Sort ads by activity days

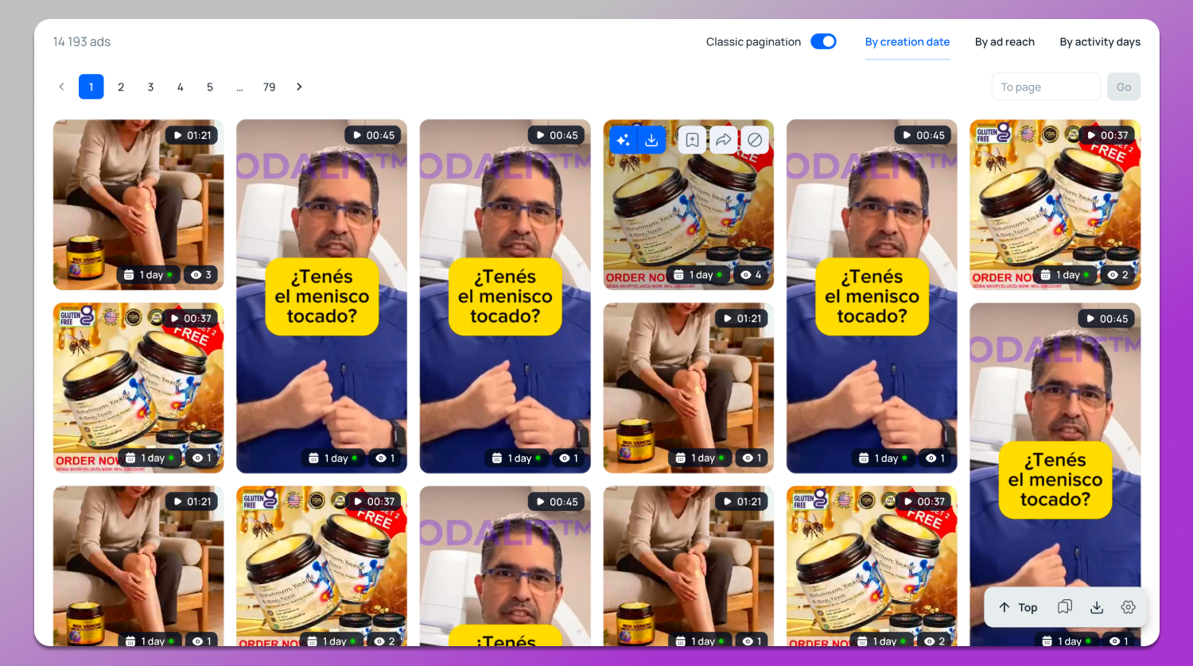point(1099,42)
